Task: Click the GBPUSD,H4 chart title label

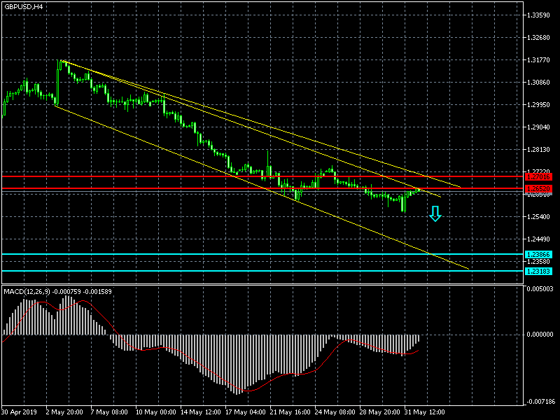Action: (22, 6)
